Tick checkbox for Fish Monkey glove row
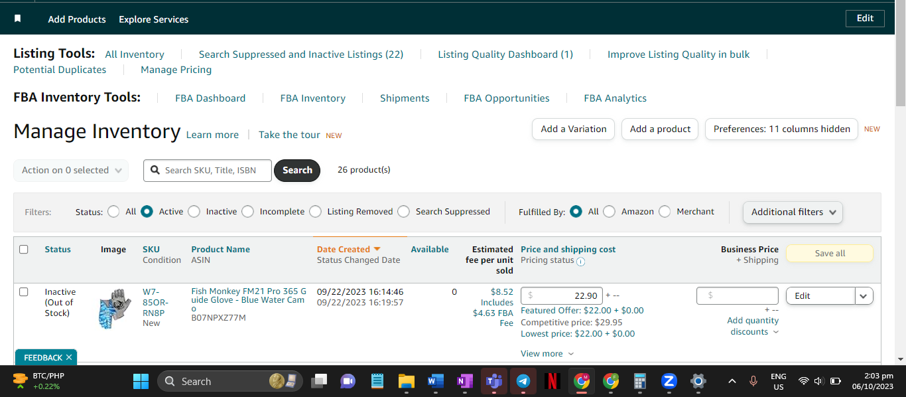This screenshot has height=397, width=906. click(x=24, y=291)
